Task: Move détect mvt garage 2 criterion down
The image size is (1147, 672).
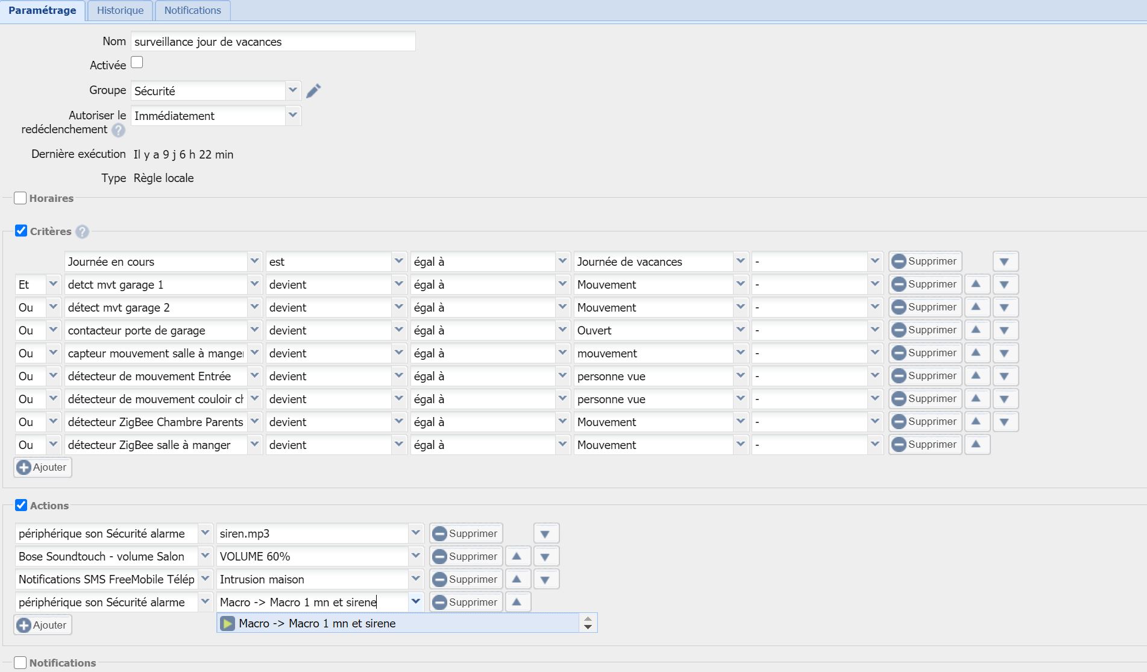Action: [1005, 307]
